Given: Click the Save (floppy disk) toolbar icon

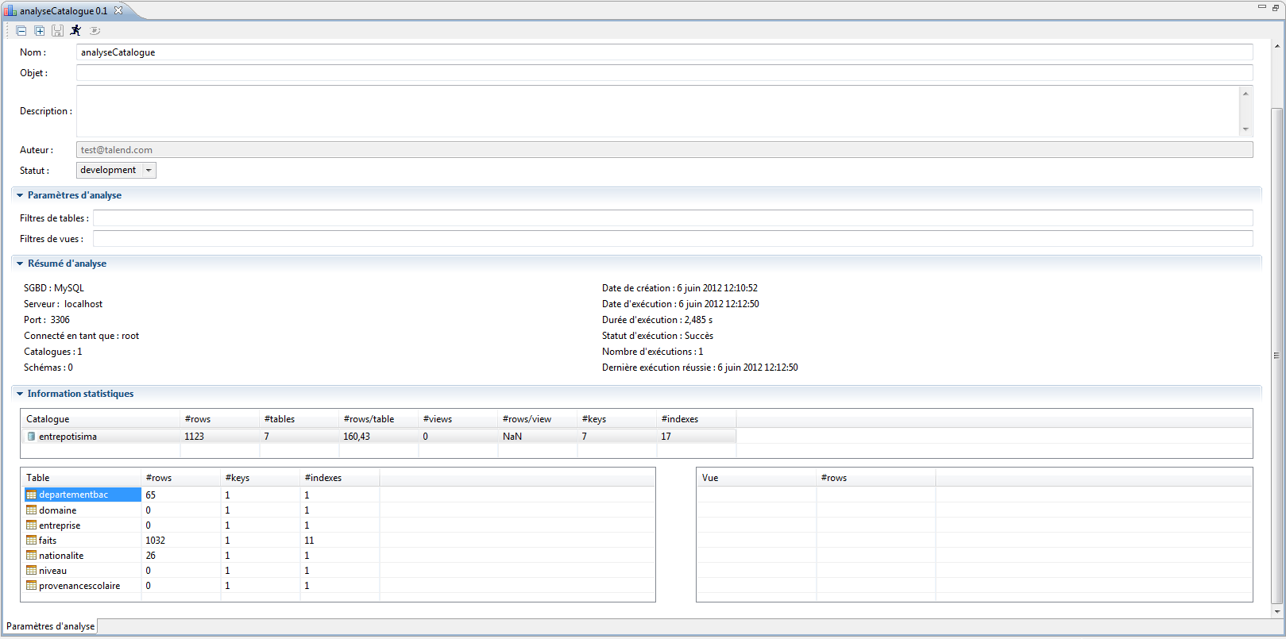Looking at the screenshot, I should tap(57, 31).
